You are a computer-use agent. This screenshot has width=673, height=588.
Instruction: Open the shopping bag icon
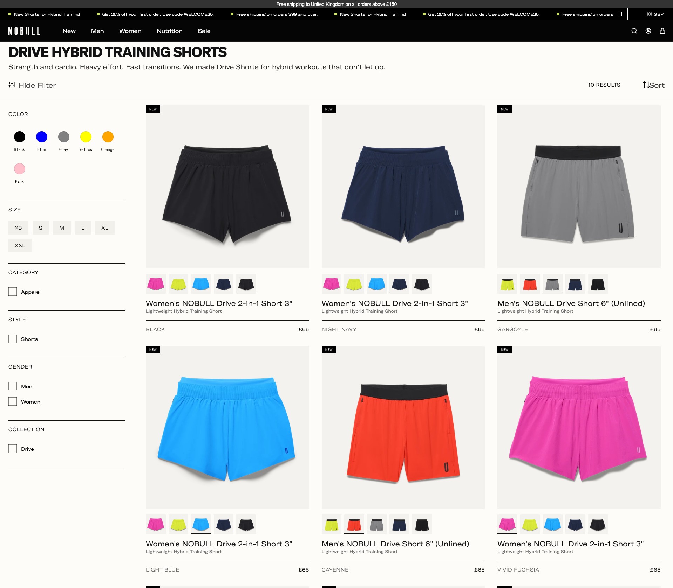pyautogui.click(x=662, y=31)
